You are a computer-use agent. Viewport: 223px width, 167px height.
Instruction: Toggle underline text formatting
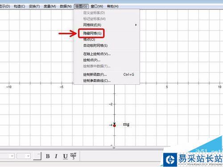coord(65,156)
